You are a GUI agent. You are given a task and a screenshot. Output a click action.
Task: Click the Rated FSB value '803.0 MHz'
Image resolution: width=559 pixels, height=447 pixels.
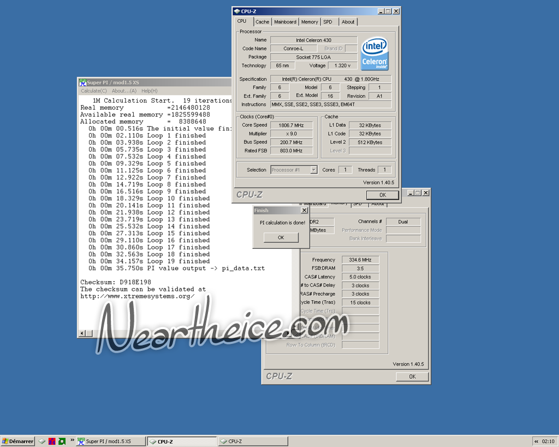click(292, 151)
